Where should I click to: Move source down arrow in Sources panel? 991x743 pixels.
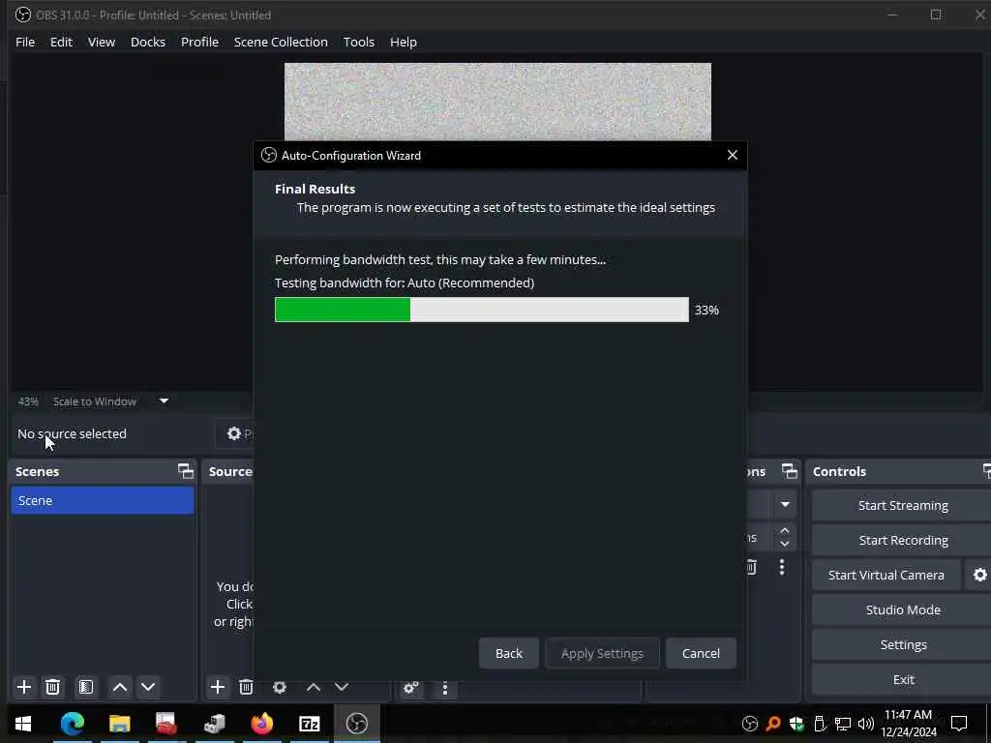pos(342,687)
